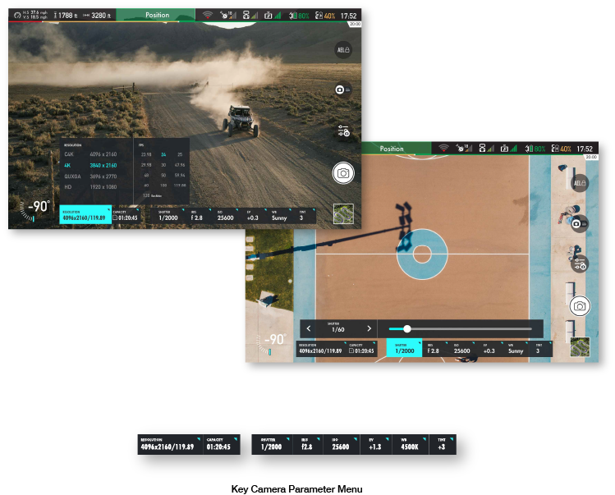Screen dimensions: 615x495
Task: Tap photo/video mode switch in desert screen
Action: (x=342, y=89)
